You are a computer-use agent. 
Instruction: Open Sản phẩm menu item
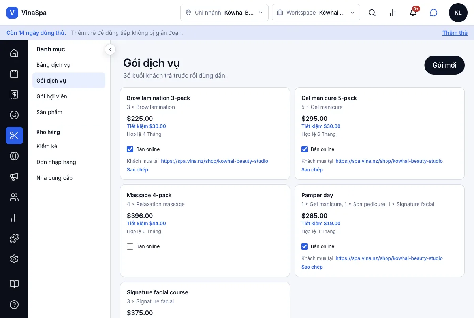(69, 112)
